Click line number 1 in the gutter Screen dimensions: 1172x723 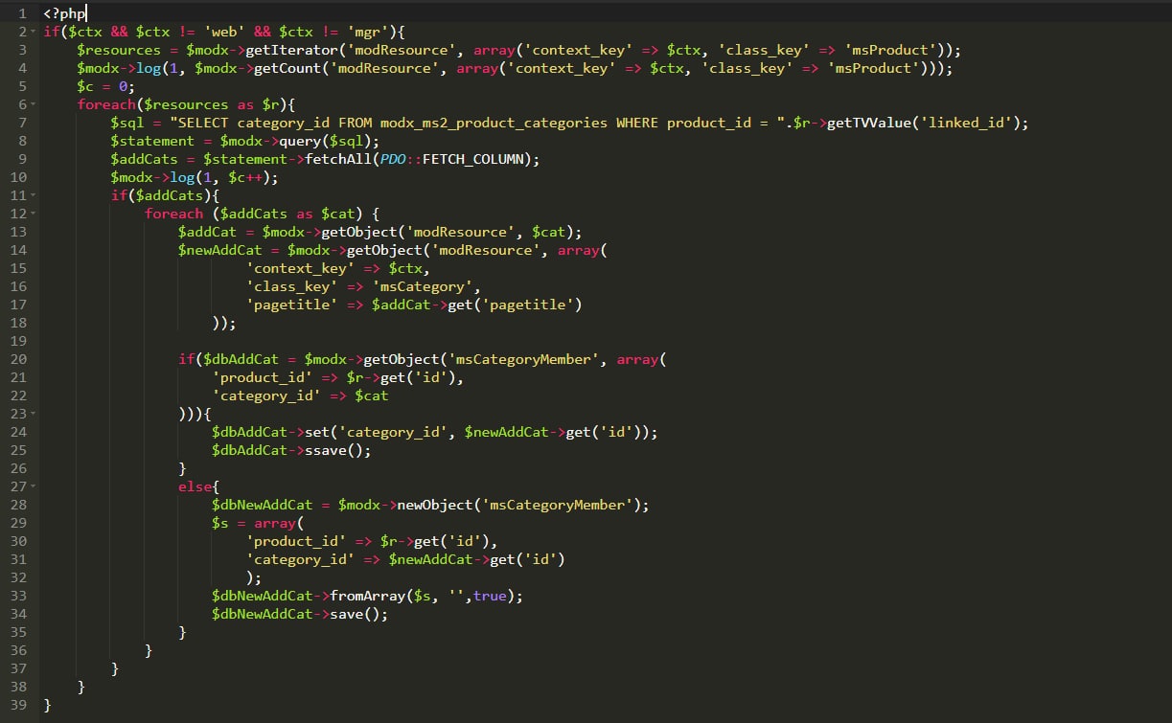22,13
